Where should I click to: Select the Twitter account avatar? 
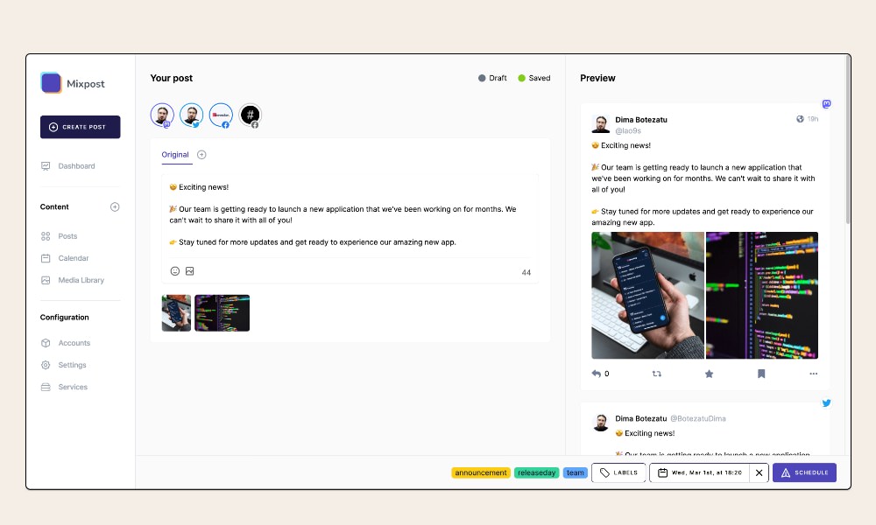(x=191, y=114)
